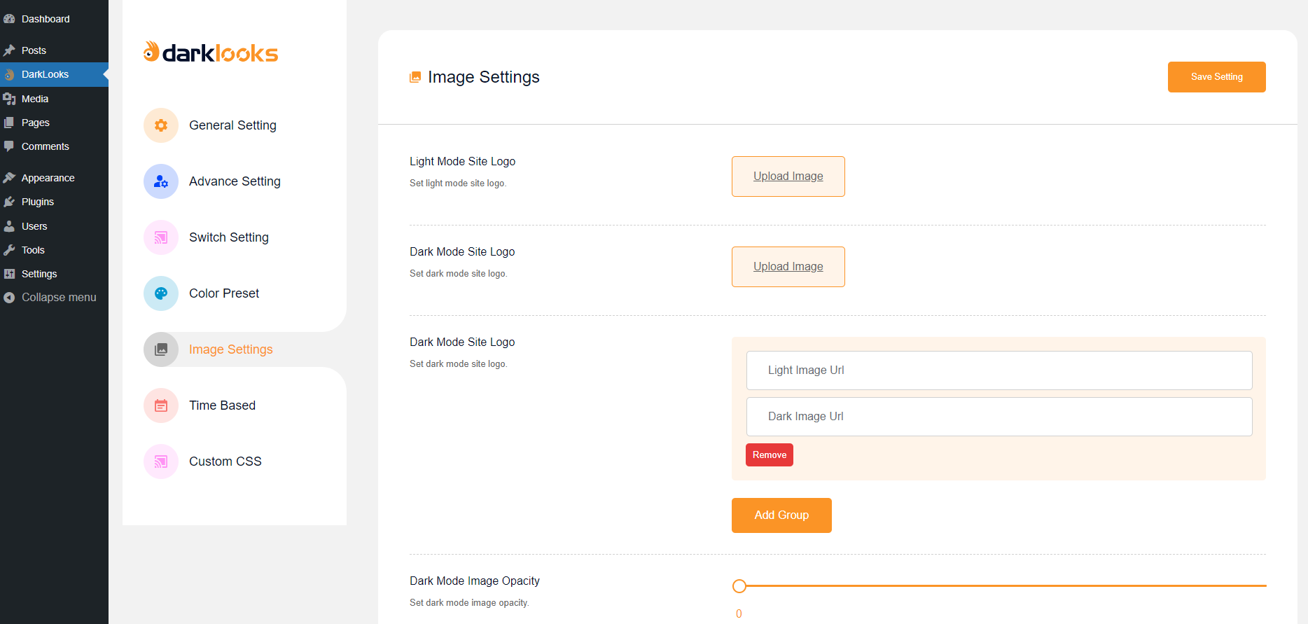Click the Switch Setting pink icon
The image size is (1308, 624).
161,237
